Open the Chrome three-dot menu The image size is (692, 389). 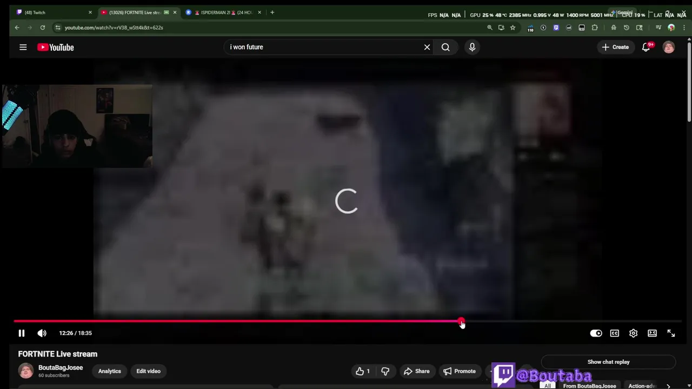(683, 28)
